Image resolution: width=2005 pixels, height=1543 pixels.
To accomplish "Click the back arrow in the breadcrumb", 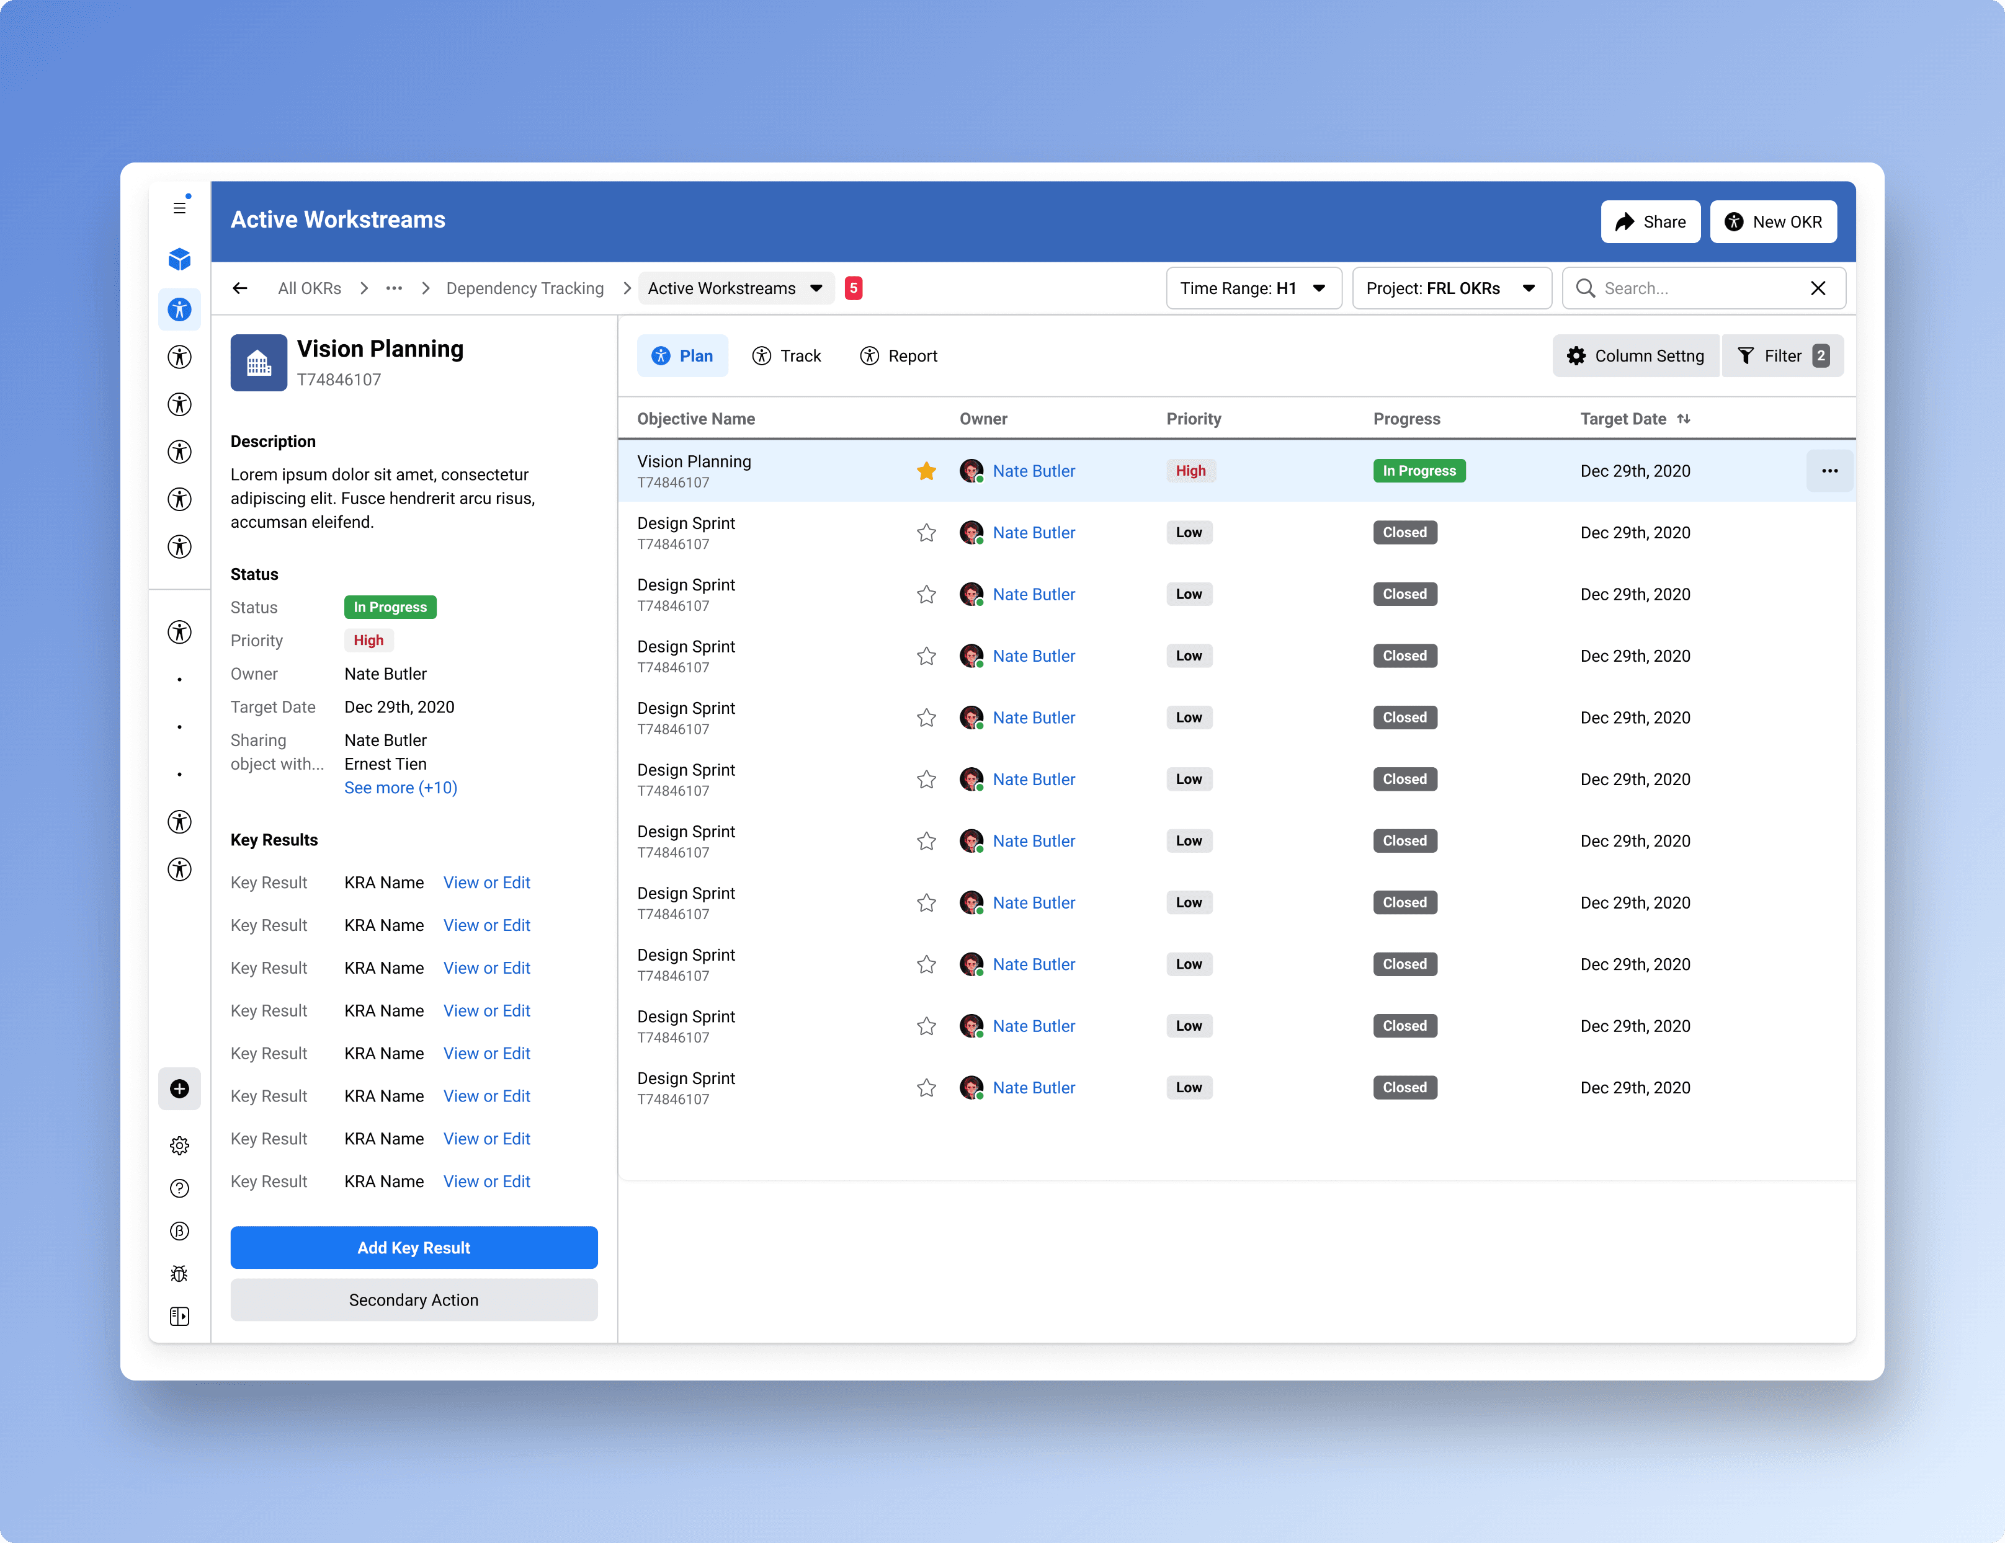I will tap(239, 288).
